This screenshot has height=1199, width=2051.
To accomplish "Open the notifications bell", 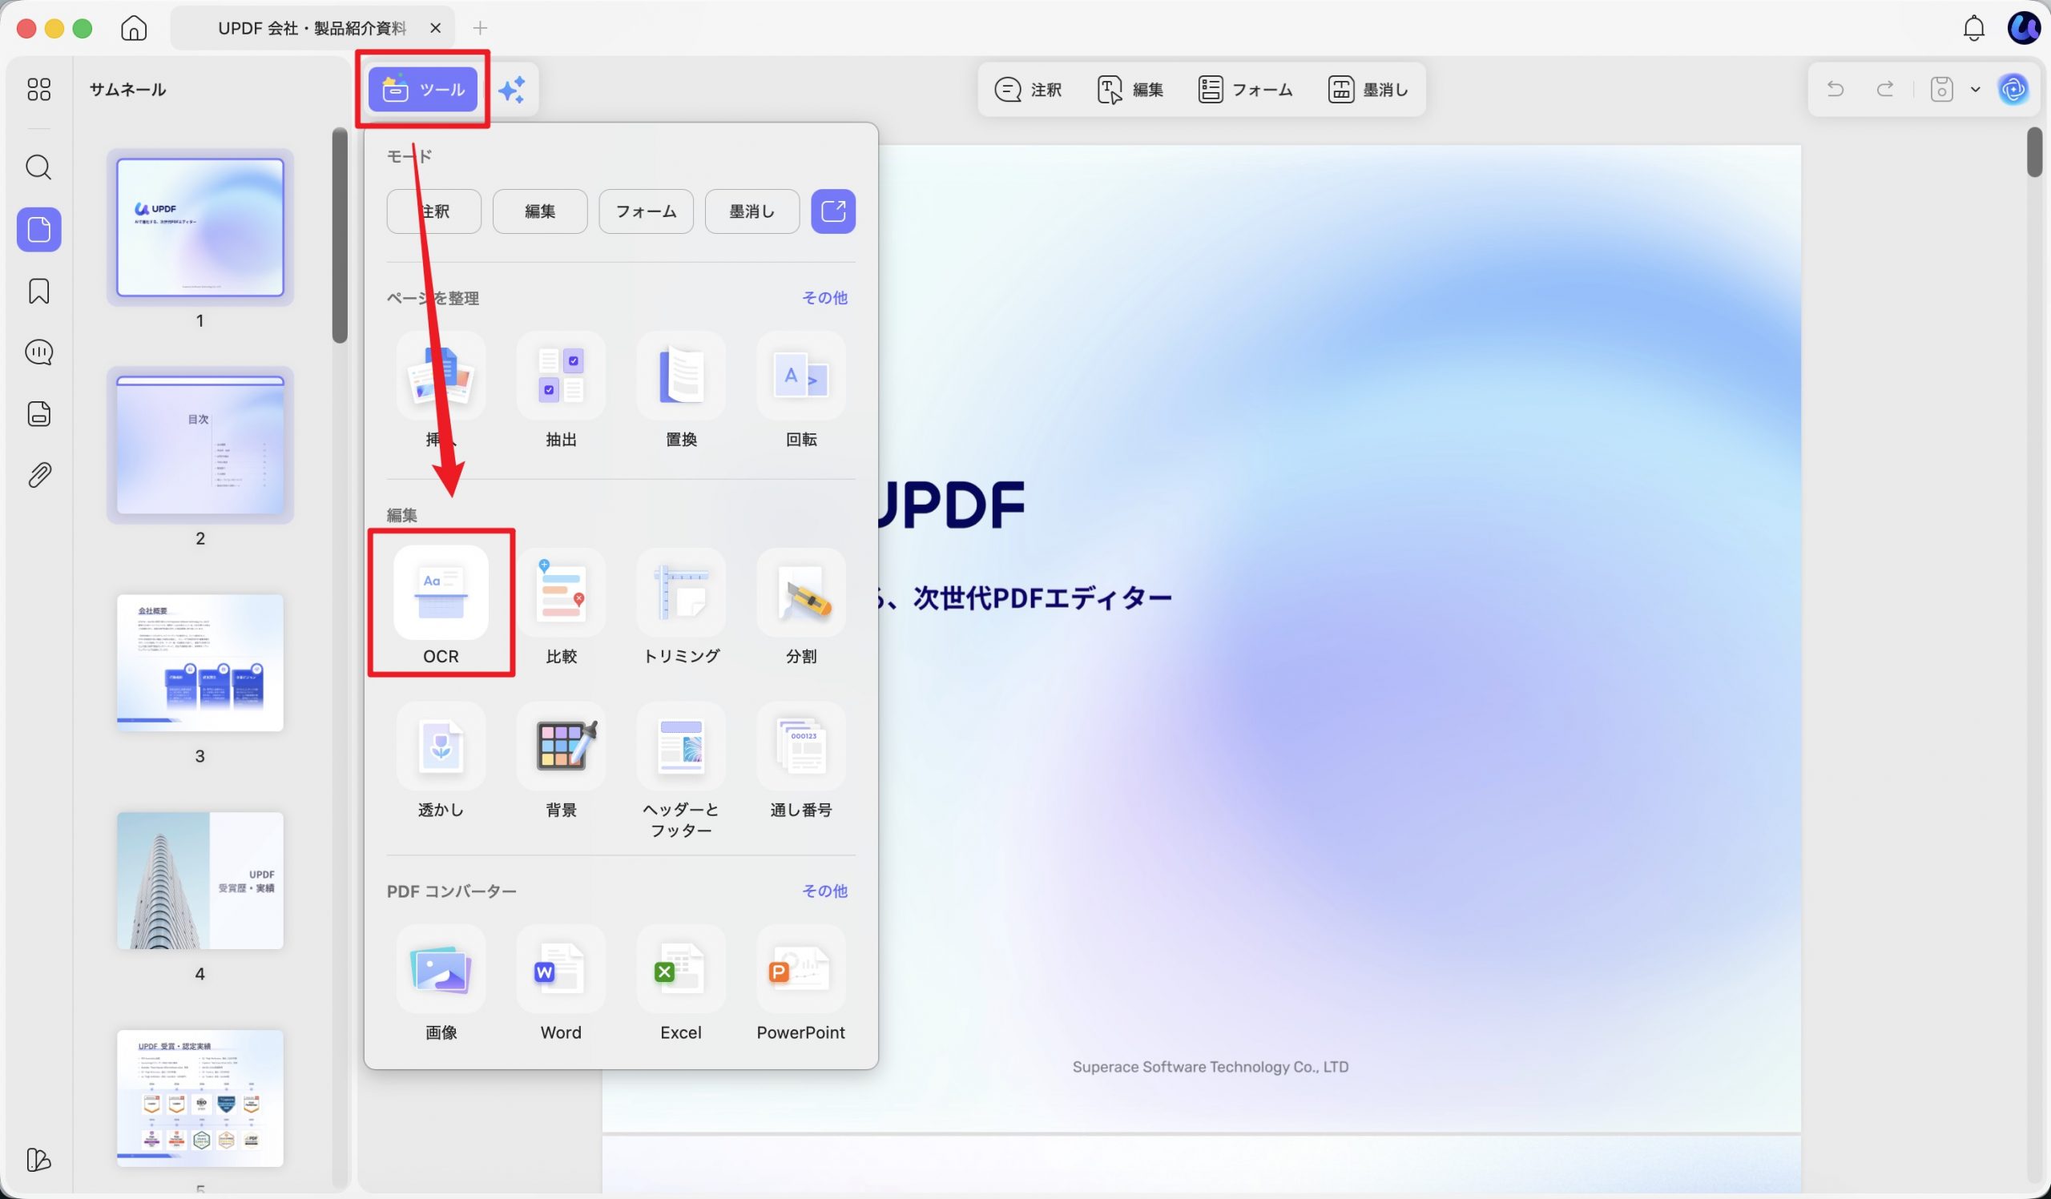I will (x=1973, y=29).
